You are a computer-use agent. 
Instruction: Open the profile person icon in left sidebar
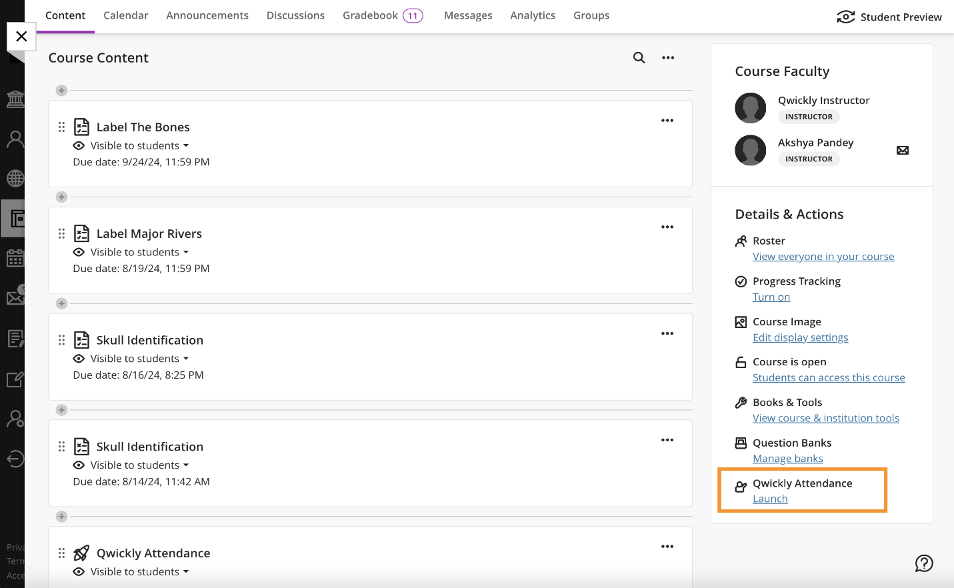coord(15,139)
